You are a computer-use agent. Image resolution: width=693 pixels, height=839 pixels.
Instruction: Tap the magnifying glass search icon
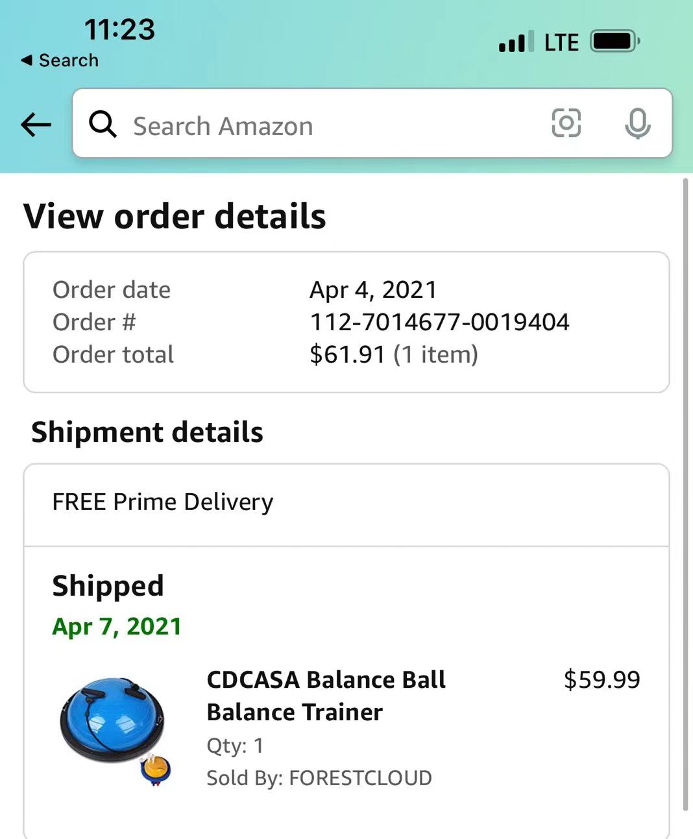pyautogui.click(x=103, y=124)
